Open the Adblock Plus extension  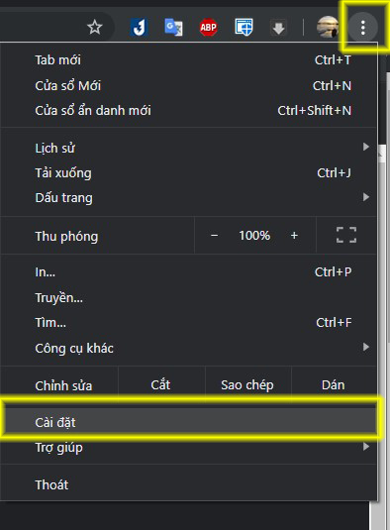point(208,28)
